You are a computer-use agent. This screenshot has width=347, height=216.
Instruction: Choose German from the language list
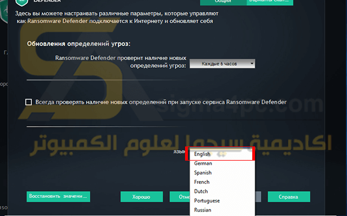222,163
